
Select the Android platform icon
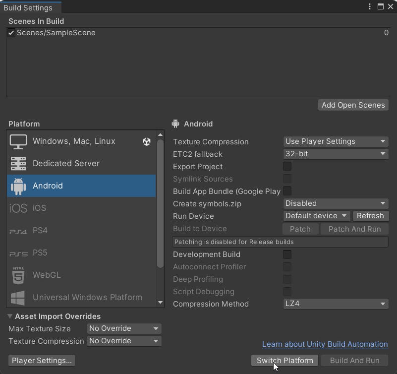click(x=18, y=186)
